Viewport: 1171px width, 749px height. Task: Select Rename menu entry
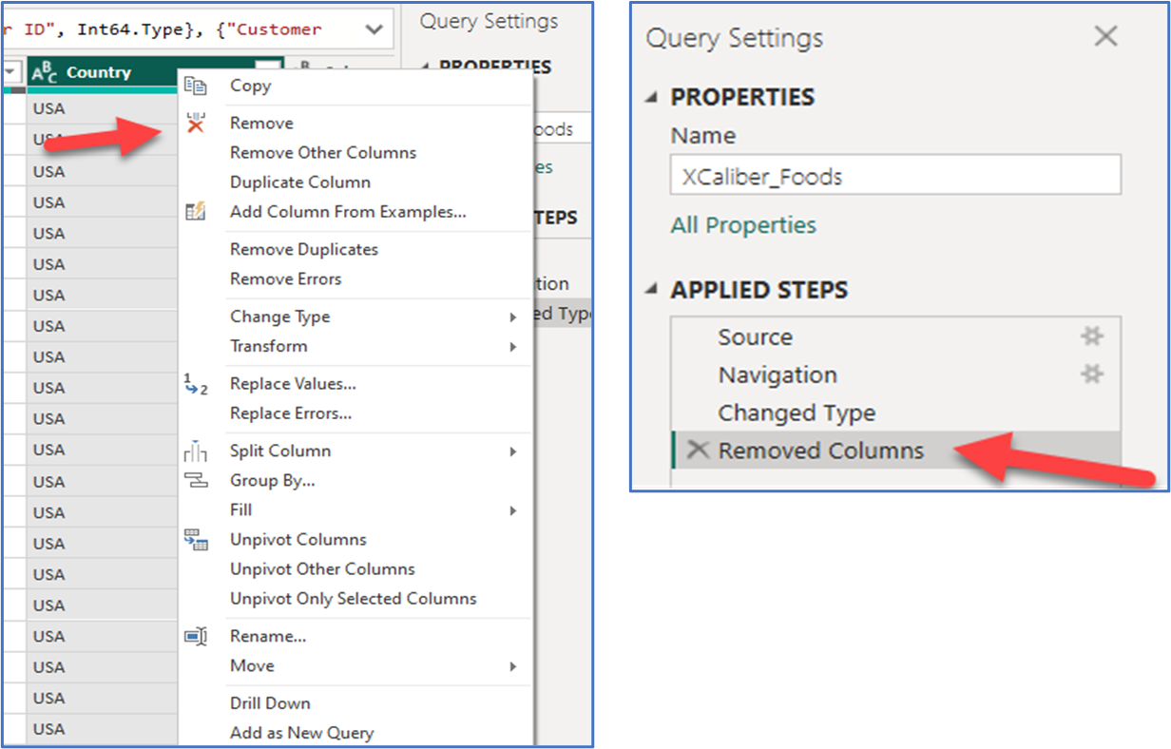(268, 636)
